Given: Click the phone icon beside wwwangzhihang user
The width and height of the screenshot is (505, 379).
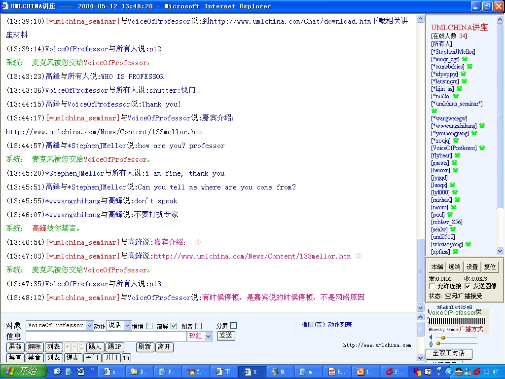Looking at the screenshot, I should [x=482, y=126].
